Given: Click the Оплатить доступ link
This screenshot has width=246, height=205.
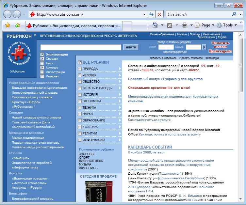Looking at the screenshot, I should (x=220, y=44).
